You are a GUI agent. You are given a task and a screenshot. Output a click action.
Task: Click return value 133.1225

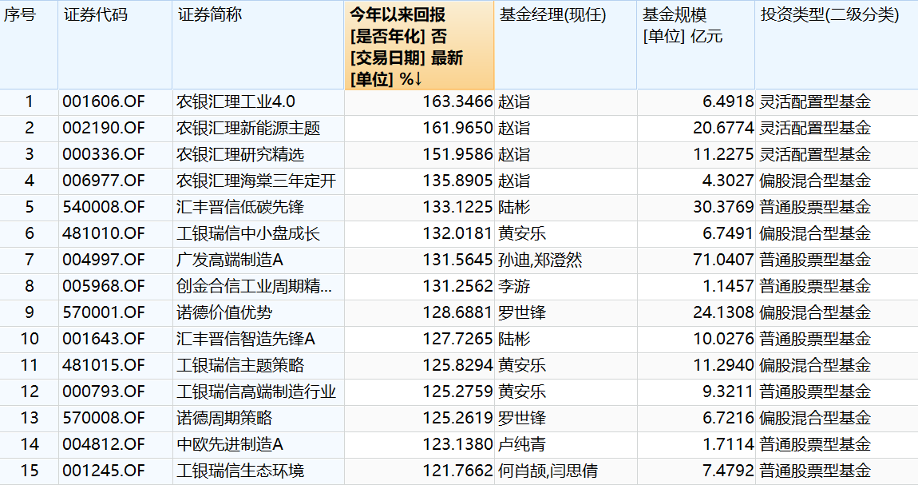pos(458,208)
